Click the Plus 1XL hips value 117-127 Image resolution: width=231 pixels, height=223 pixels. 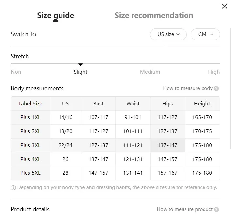click(x=168, y=117)
